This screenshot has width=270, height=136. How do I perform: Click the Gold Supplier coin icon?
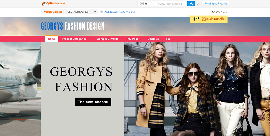204,19
